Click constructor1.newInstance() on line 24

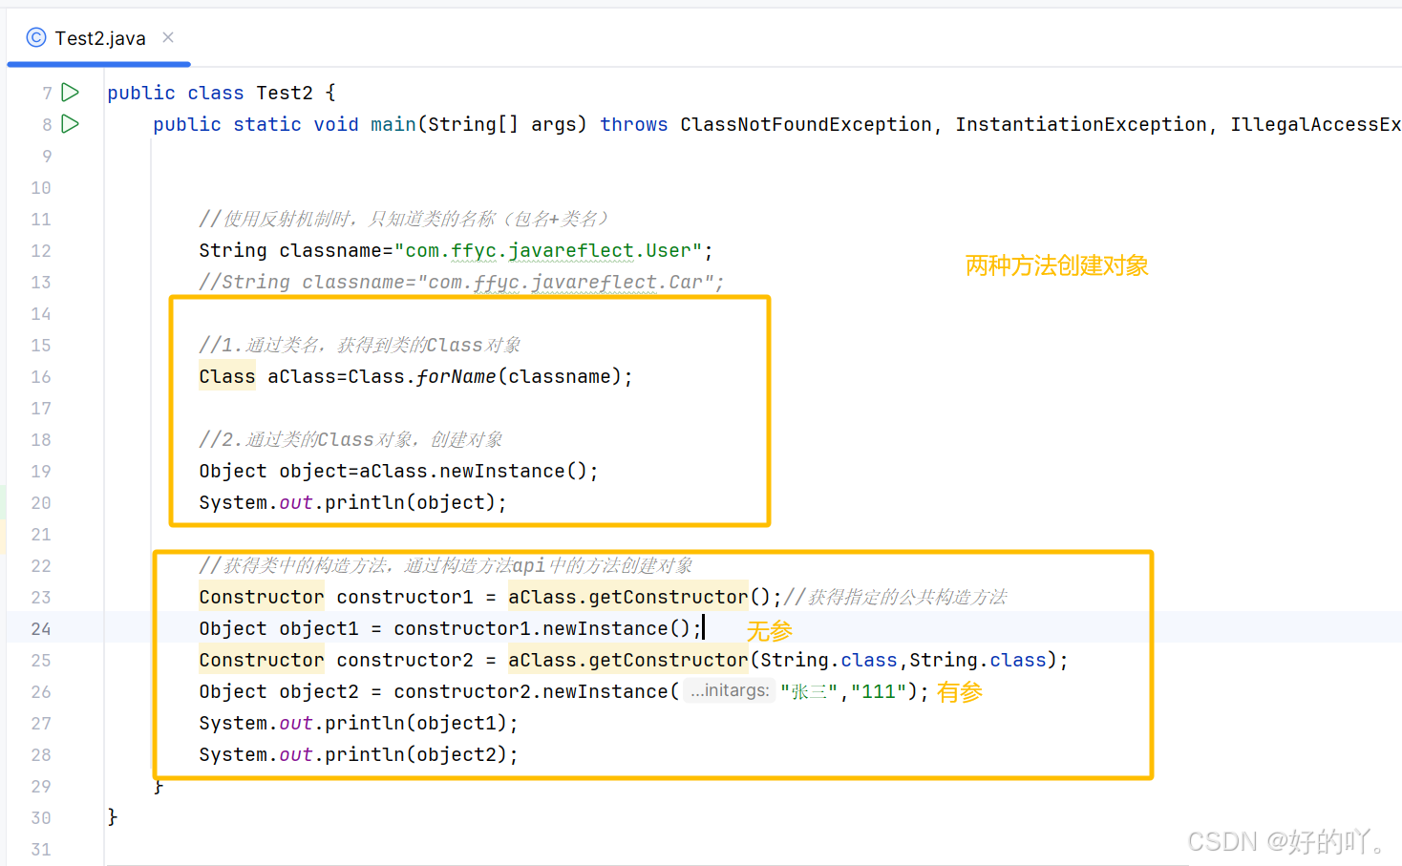[542, 629]
